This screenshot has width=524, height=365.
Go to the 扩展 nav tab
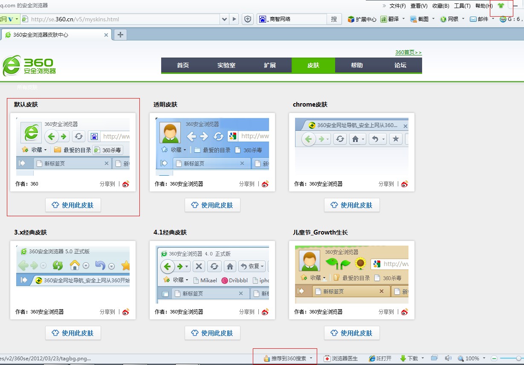(270, 65)
